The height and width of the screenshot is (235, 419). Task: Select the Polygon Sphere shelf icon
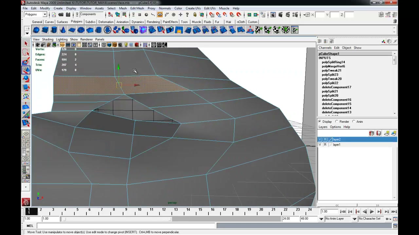point(36,30)
